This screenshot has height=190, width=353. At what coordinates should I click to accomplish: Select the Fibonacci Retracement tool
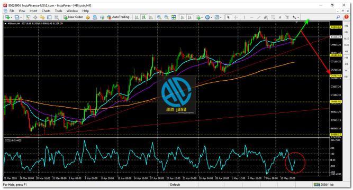click(273, 17)
